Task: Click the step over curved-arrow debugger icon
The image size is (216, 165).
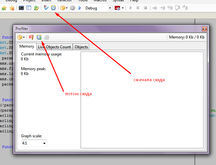Action: (x=177, y=8)
